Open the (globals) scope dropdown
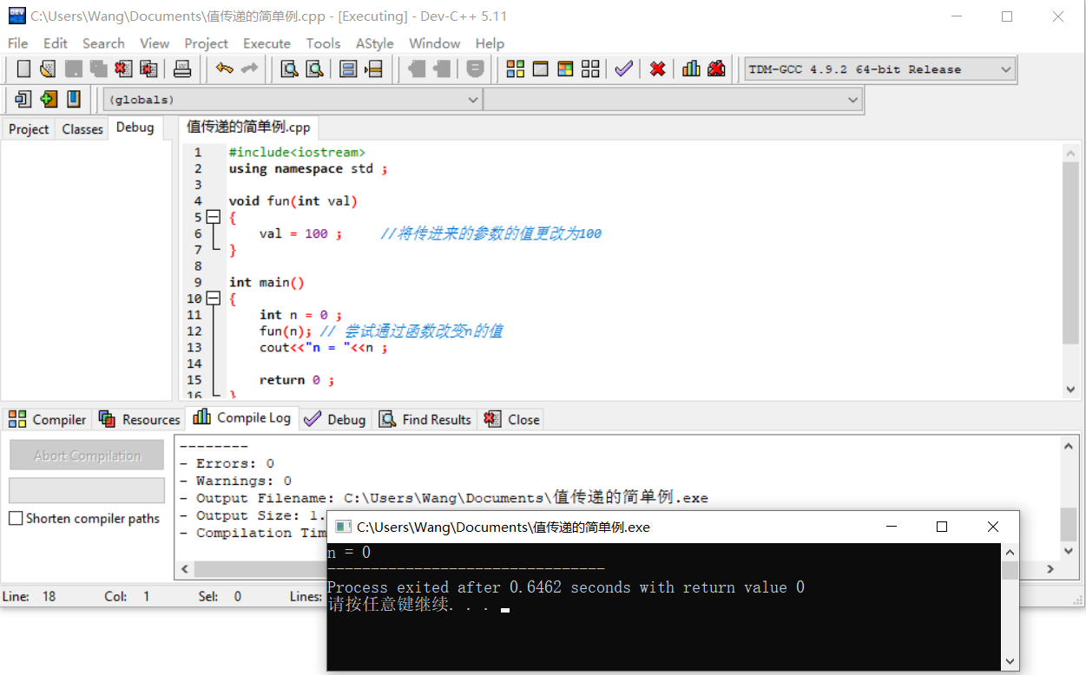 pos(473,99)
